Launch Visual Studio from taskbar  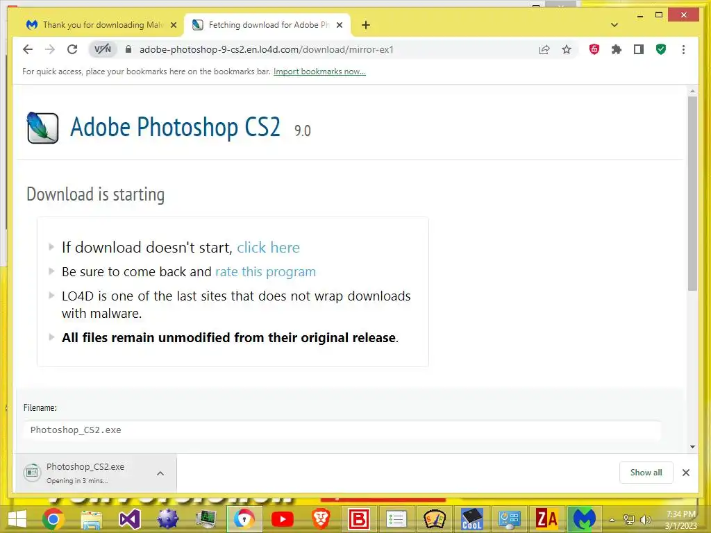pyautogui.click(x=129, y=519)
